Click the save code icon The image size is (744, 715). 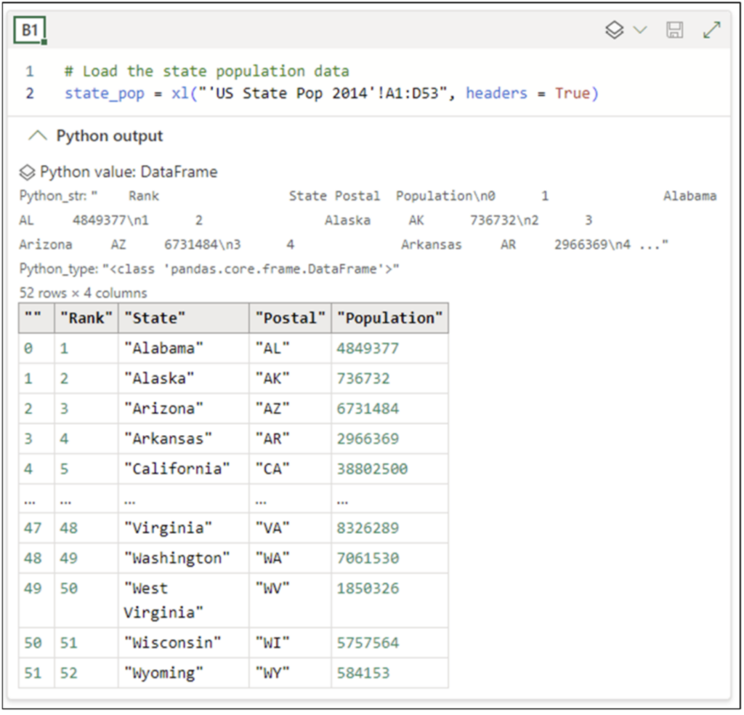coord(675,31)
